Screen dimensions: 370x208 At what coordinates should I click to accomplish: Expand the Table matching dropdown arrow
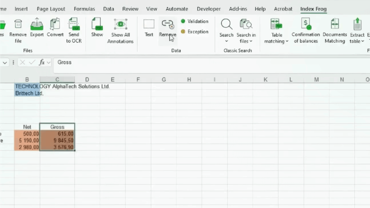287,41
